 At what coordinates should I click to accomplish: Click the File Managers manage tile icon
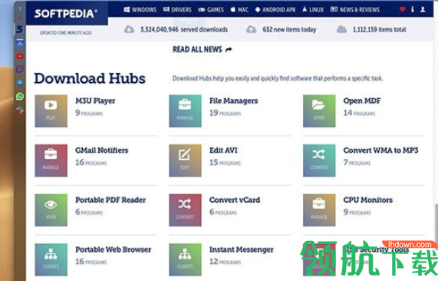click(x=185, y=111)
